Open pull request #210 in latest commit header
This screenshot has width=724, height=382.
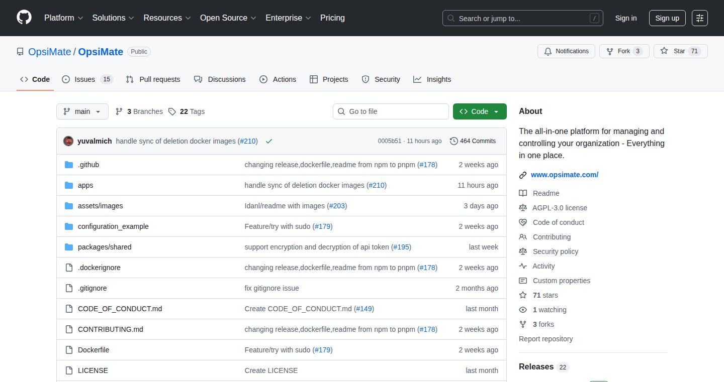tap(247, 141)
